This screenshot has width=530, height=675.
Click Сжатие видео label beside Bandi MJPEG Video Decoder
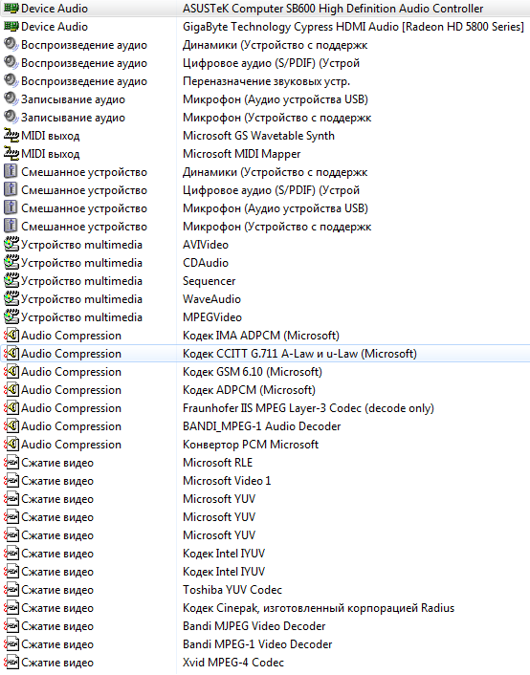(57, 626)
